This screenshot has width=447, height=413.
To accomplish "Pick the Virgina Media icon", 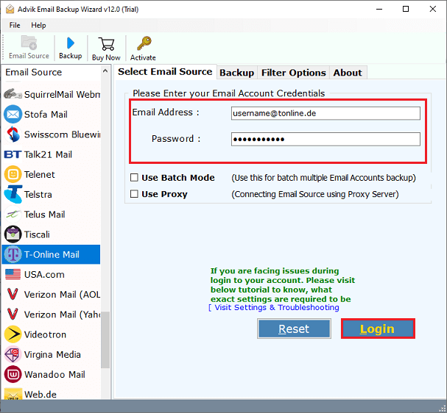I will pos(13,354).
